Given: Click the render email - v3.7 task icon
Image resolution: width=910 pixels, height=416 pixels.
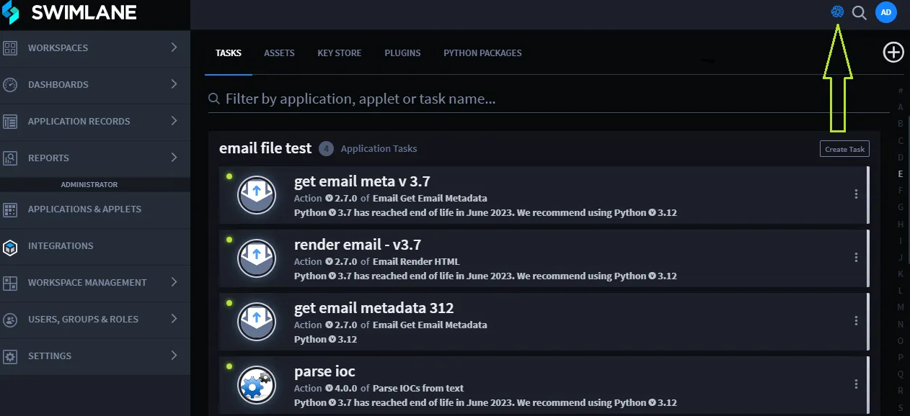Looking at the screenshot, I should pos(257,258).
